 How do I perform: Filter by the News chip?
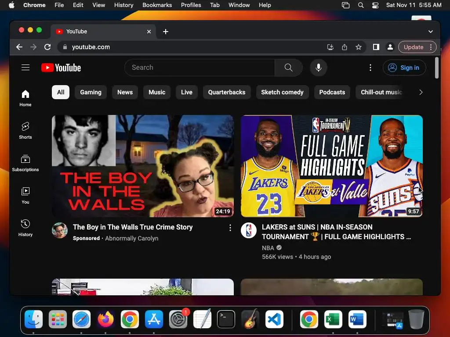(x=125, y=92)
